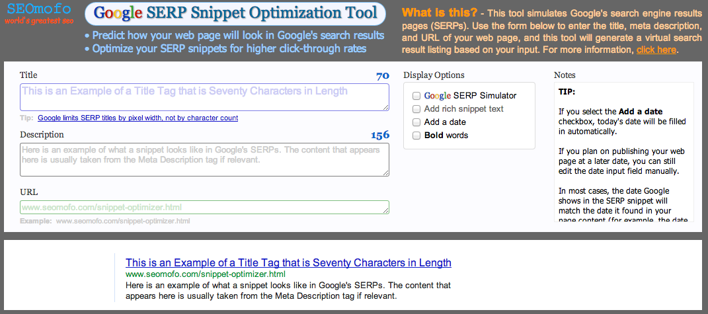This screenshot has width=708, height=314.
Task: Enable the Google SERP Simulator checkbox
Action: (x=416, y=96)
